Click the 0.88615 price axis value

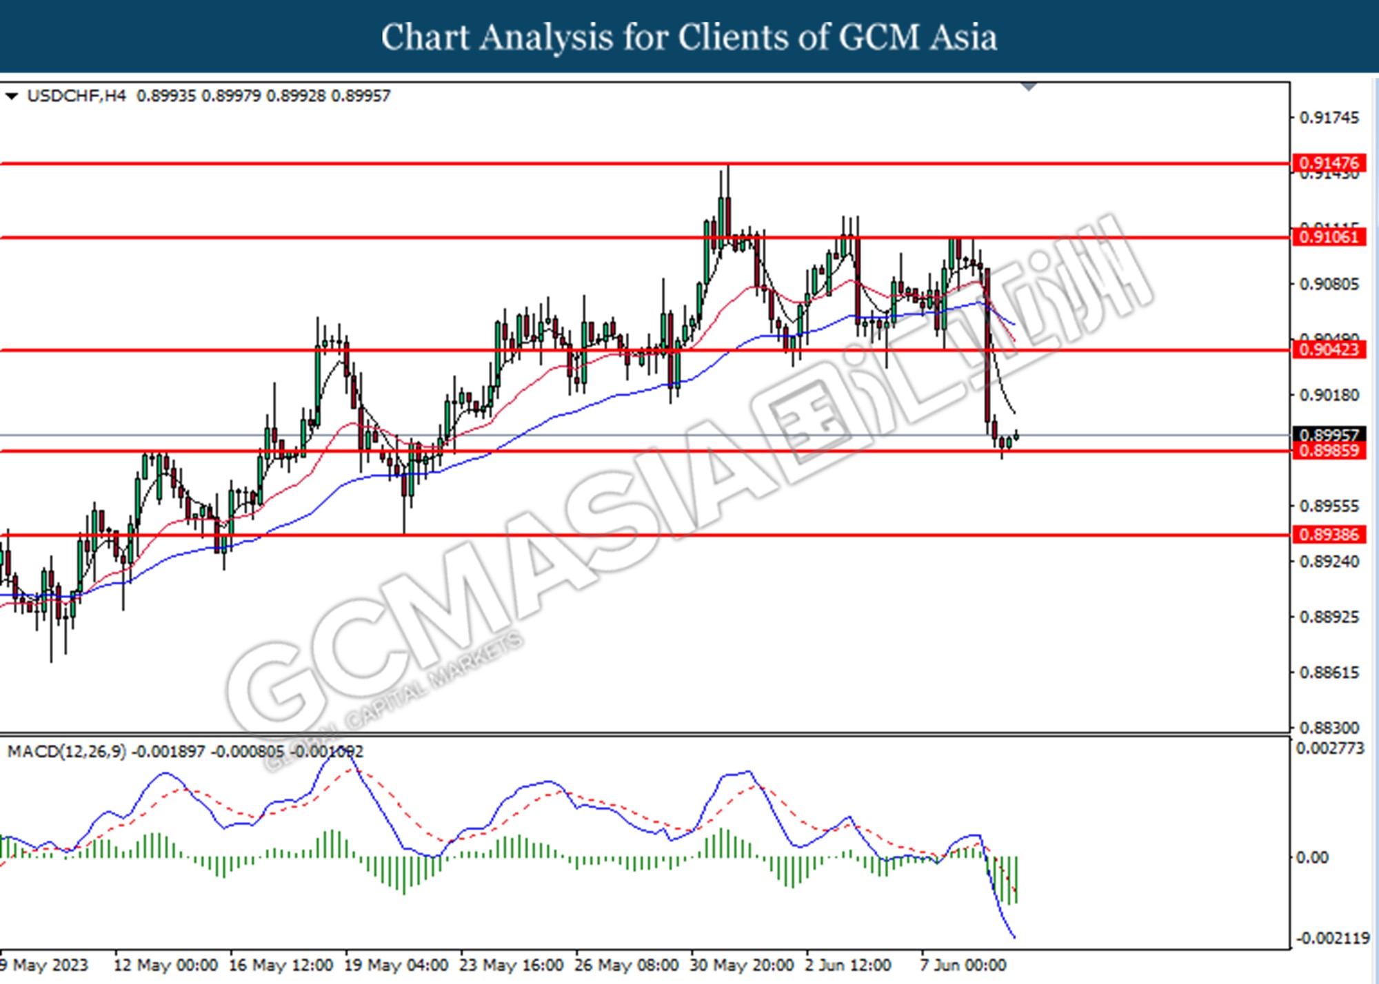tap(1329, 673)
